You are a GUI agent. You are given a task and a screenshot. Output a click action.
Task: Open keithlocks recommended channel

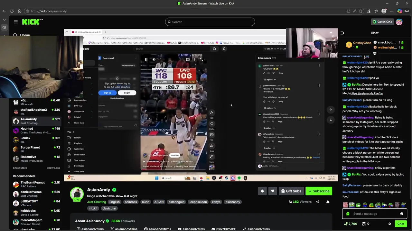(x=36, y=213)
